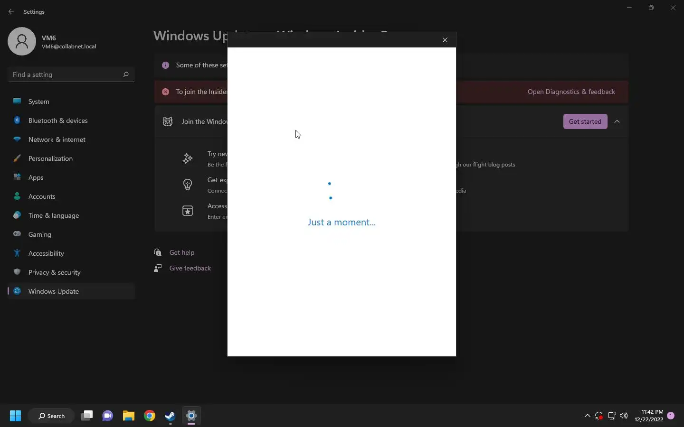Click the Give feedback link
The height and width of the screenshot is (427, 684).
190,268
